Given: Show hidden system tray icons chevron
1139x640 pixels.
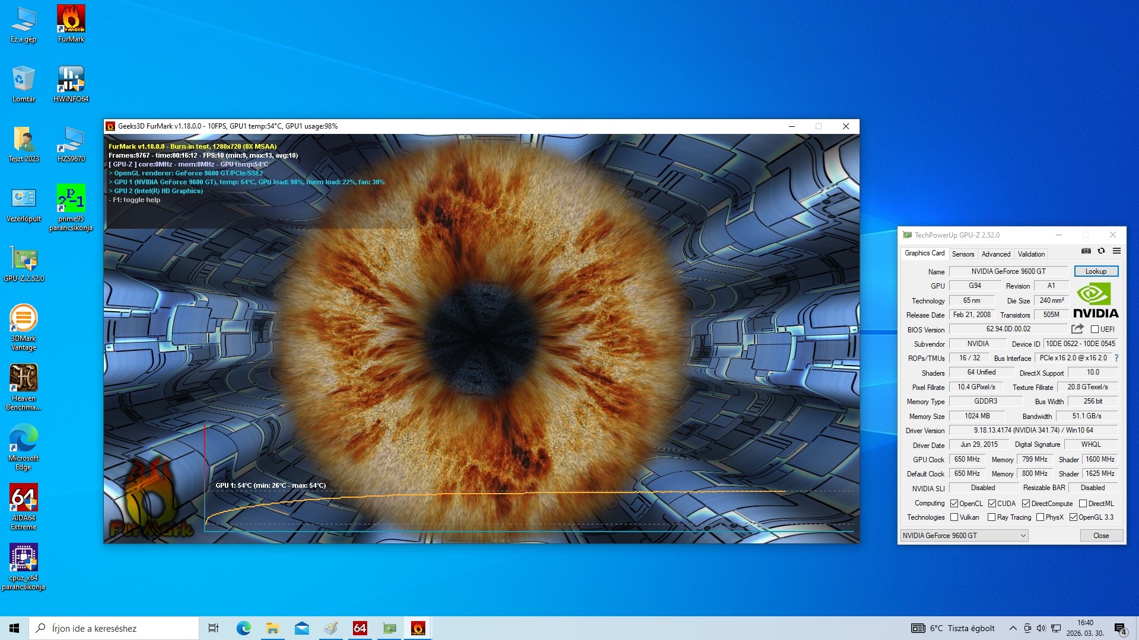Looking at the screenshot, I should coord(1013,628).
